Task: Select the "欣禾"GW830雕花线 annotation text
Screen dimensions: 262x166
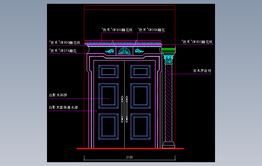Action: point(197,42)
